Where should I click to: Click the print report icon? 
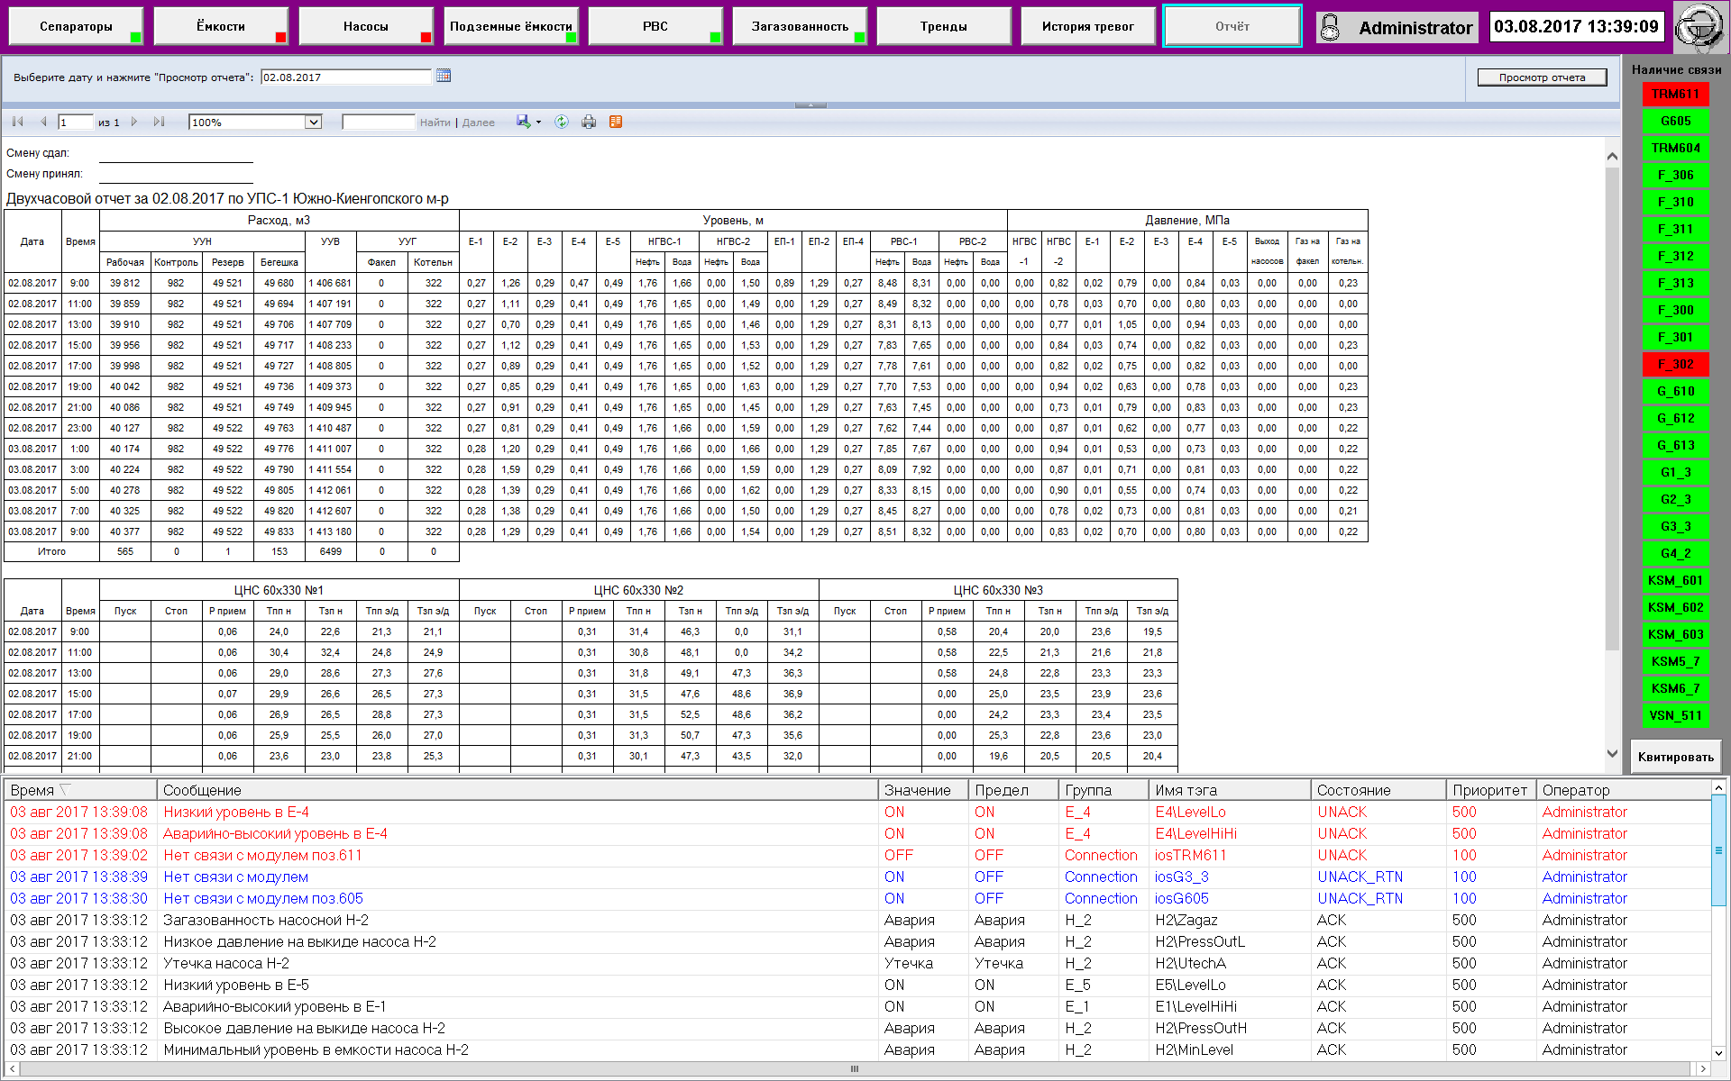589,122
